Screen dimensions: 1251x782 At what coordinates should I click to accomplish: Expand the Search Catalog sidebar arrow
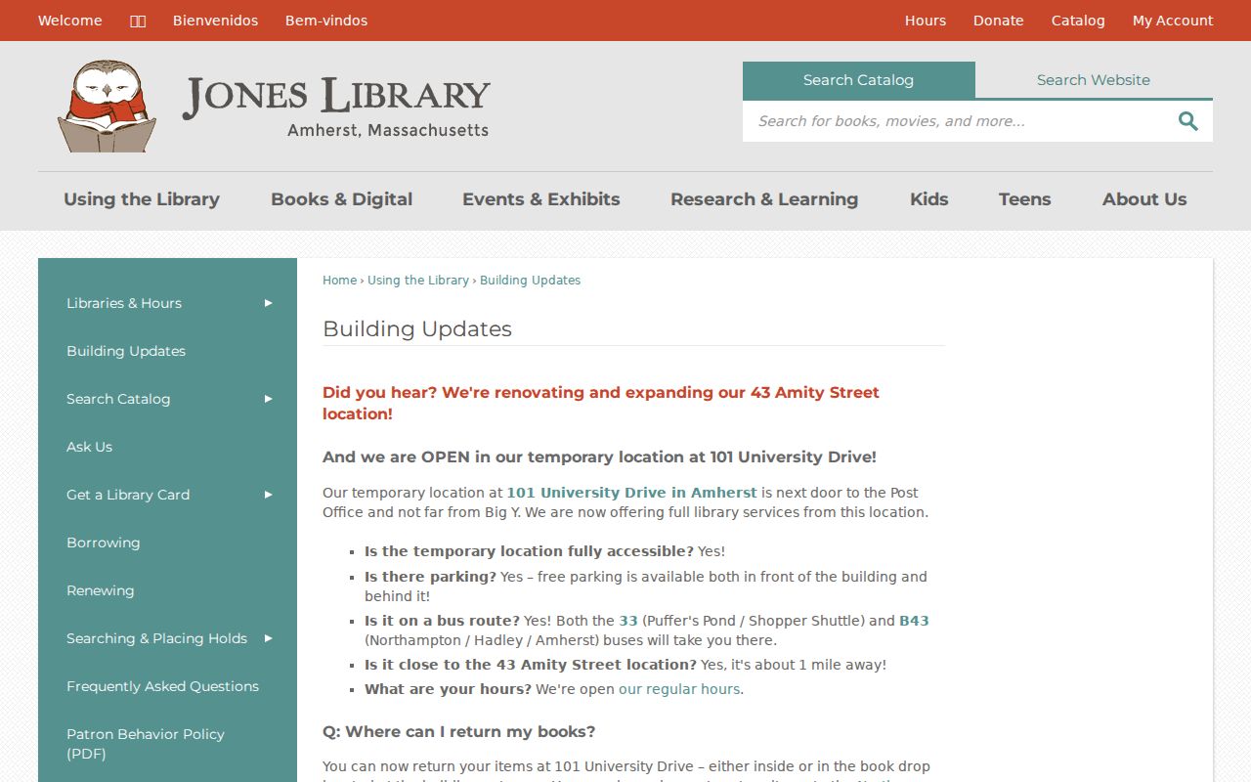tap(268, 399)
